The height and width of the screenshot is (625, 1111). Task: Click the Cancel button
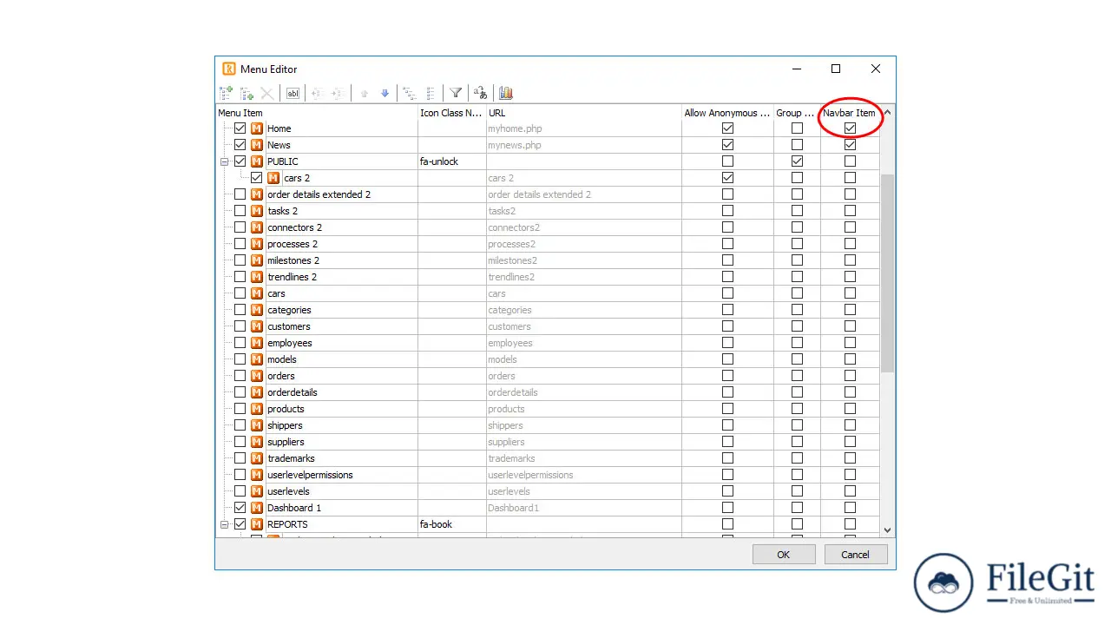855,555
